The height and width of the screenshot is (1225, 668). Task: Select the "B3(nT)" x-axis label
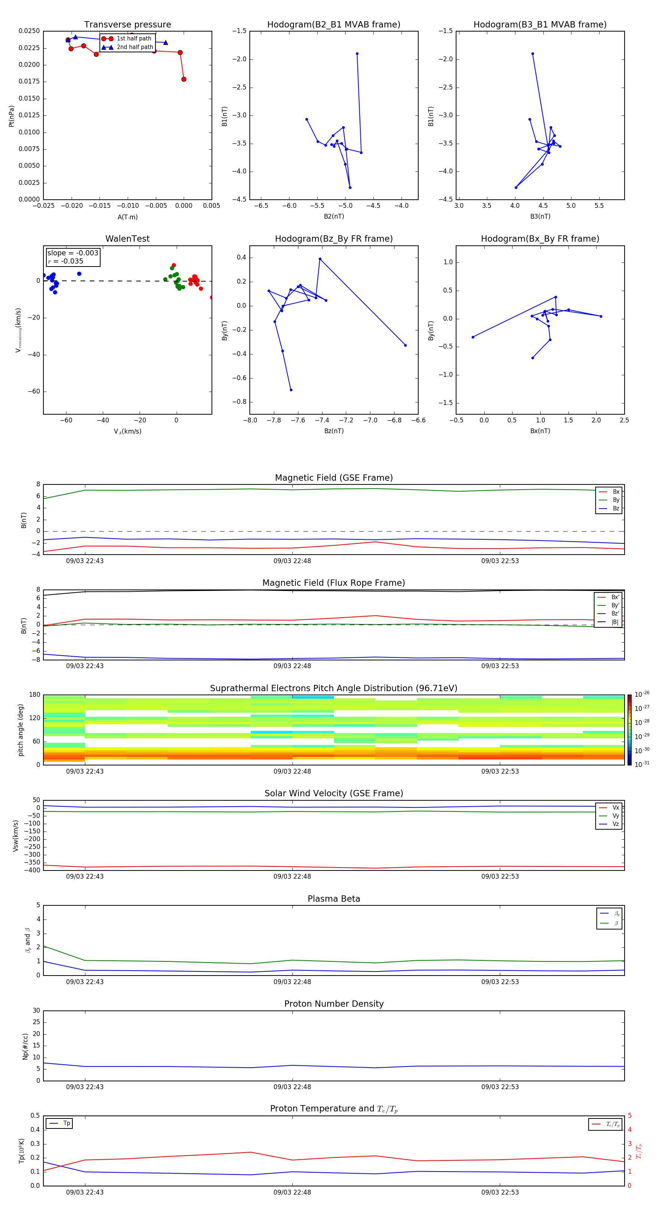tap(540, 216)
